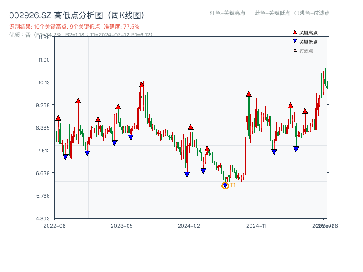Toggle the 关键低点 legend entry text

coord(309,42)
